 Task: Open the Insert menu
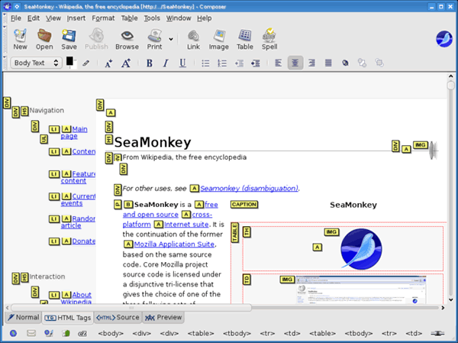point(76,18)
